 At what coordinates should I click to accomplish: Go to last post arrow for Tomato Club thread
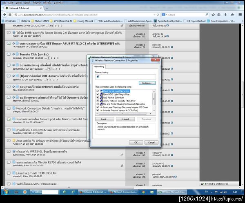pyautogui.click(x=172, y=58)
